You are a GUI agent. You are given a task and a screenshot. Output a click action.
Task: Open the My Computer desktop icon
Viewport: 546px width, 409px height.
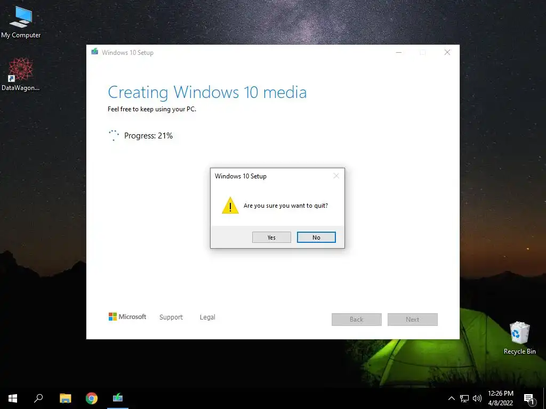pos(21,21)
